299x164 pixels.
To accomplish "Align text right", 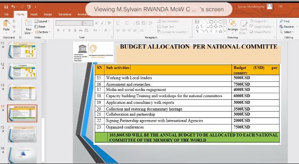I will [129, 30].
